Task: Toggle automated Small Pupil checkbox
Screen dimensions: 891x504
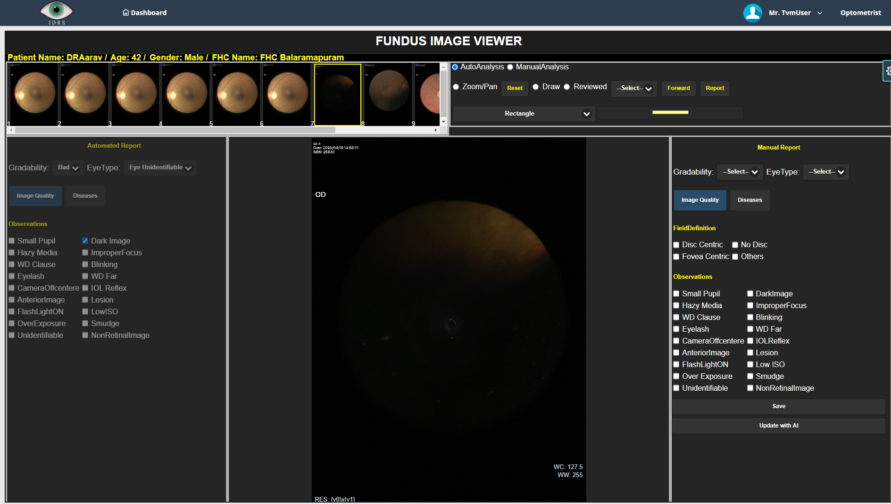Action: pyautogui.click(x=12, y=241)
